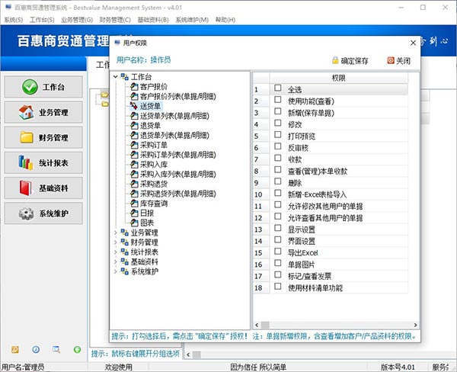Click the icon next to 采购订单
The width and height of the screenshot is (457, 372).
pyautogui.click(x=134, y=145)
